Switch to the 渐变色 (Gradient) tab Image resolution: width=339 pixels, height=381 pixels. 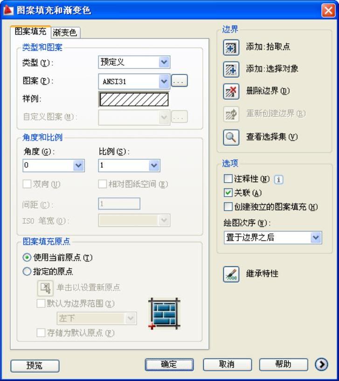(x=65, y=33)
